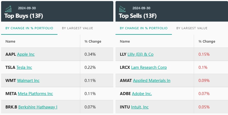Click the Top Sells % Change column header
The width and height of the screenshot is (228, 115).
coord(207,42)
